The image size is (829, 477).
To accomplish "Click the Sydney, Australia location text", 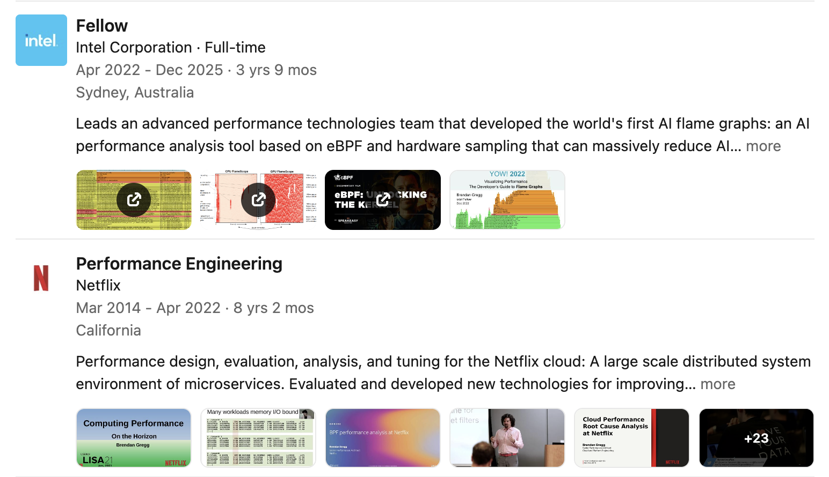I will pyautogui.click(x=135, y=93).
